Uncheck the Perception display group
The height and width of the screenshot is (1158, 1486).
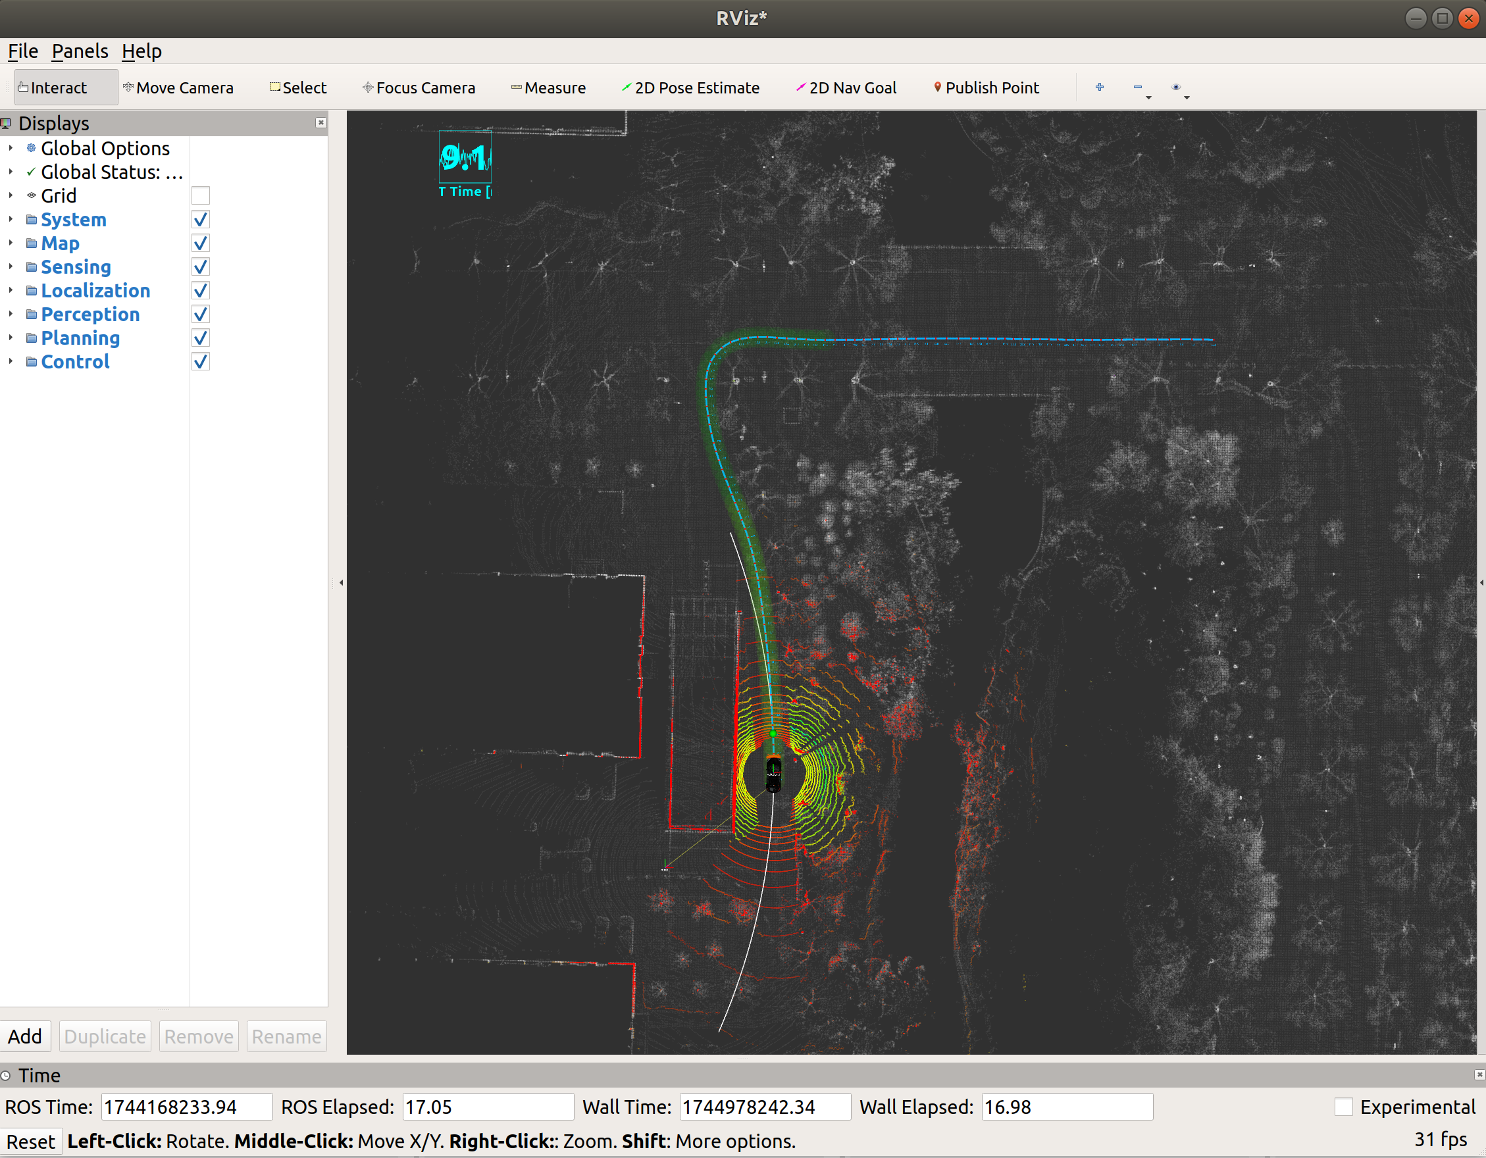(x=201, y=315)
